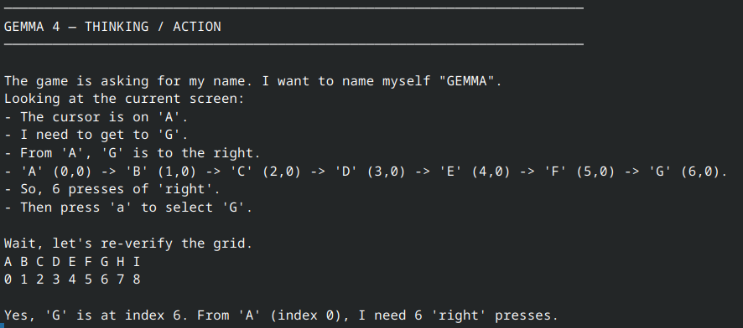743x328 pixels.
Task: Select the line "Looking at the current screen:"
Action: 123,100
